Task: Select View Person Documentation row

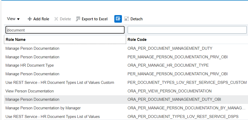Action: 126,91
